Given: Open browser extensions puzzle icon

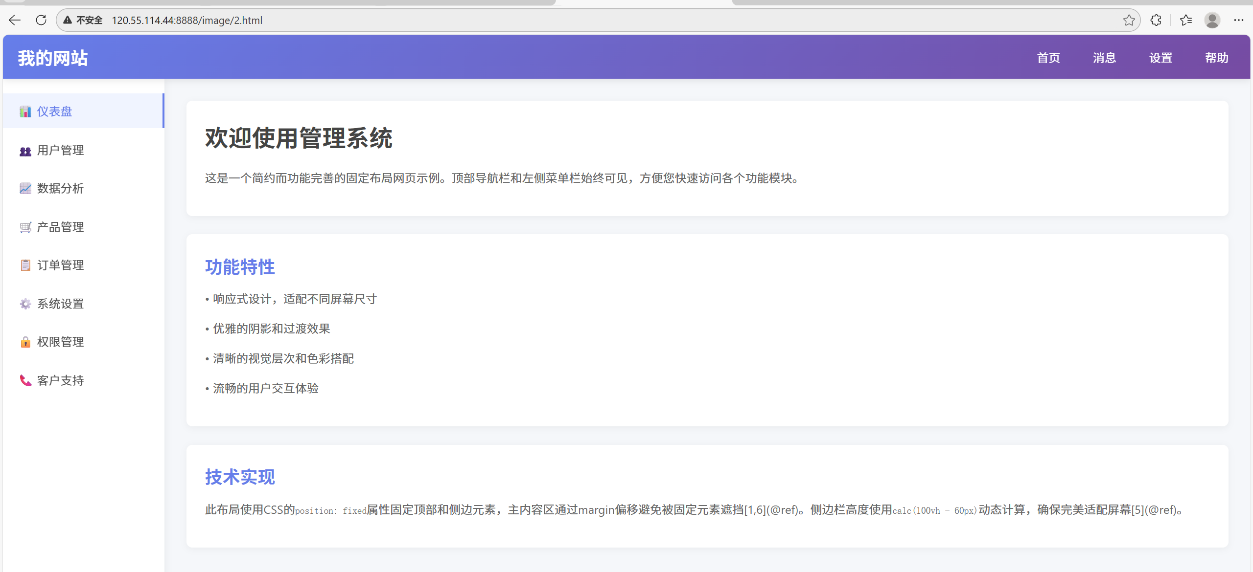Looking at the screenshot, I should point(1156,21).
